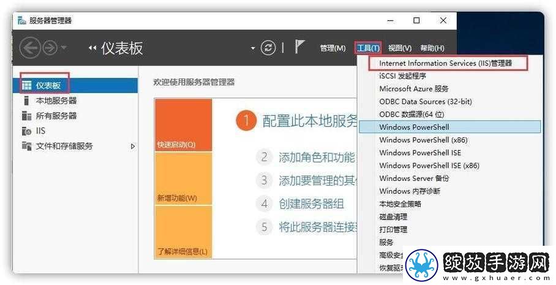Open 打印管理 from tools menu
This screenshot has width=556, height=285.
click(x=393, y=229)
